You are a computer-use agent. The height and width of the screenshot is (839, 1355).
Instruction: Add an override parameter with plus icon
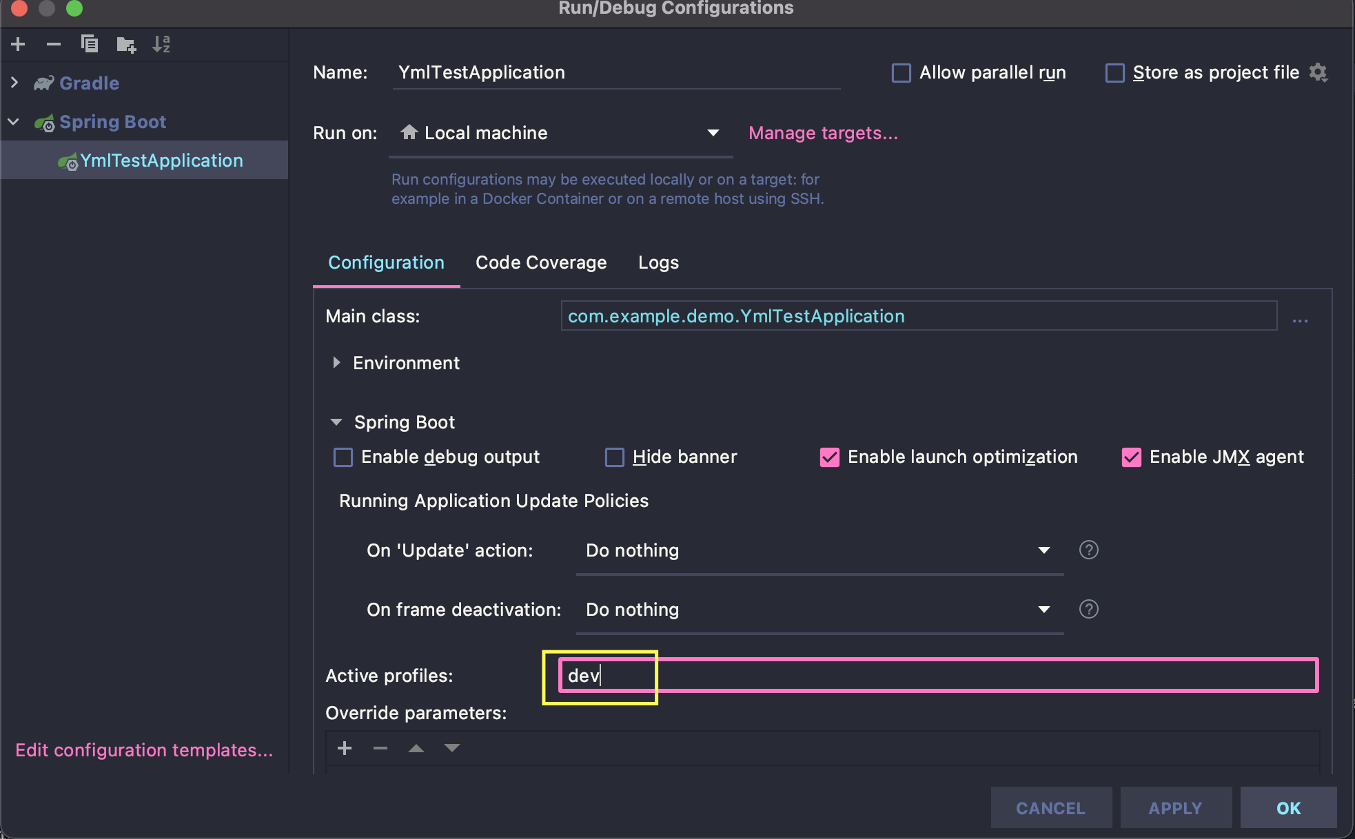tap(345, 748)
